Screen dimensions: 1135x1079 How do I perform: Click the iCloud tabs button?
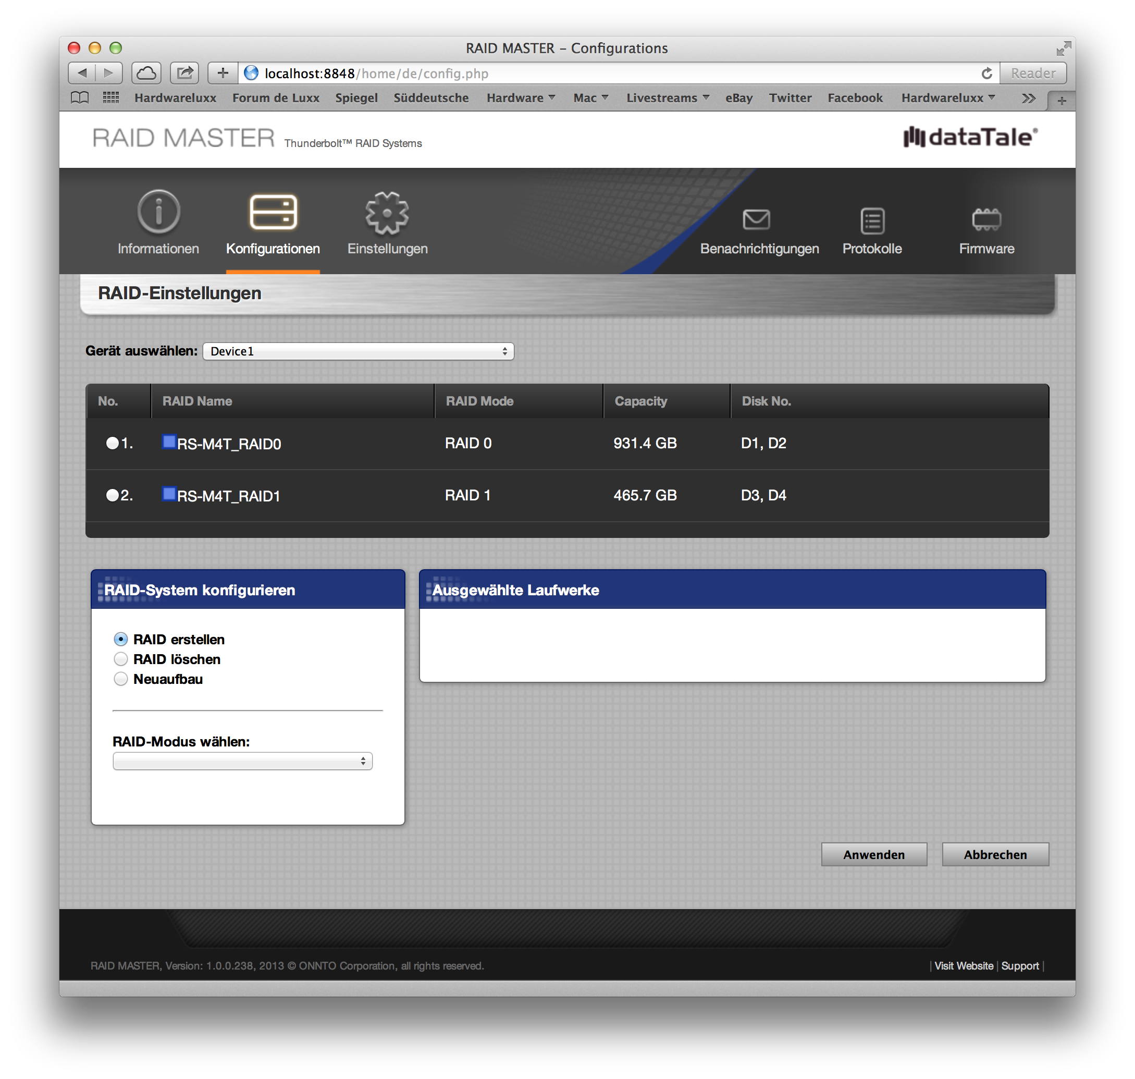click(146, 73)
